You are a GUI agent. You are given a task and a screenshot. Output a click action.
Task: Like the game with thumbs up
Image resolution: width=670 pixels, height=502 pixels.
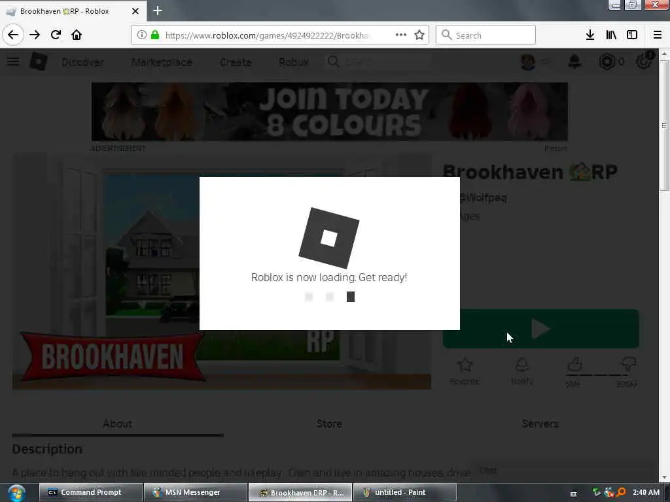tap(574, 365)
